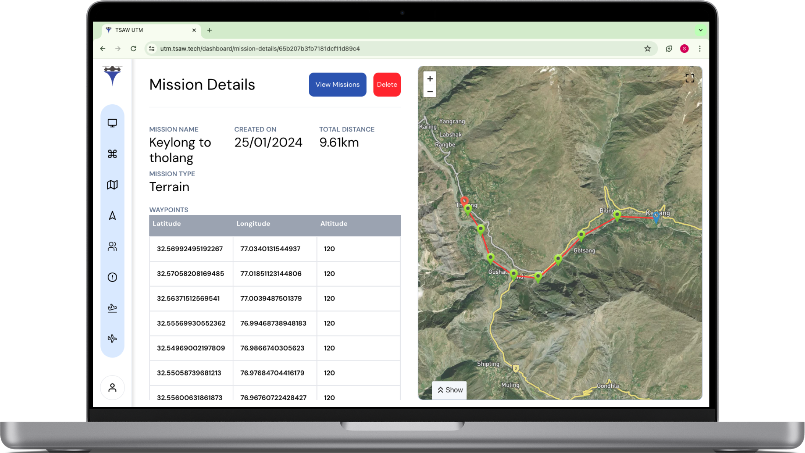Open the browser tab list chevron
The height and width of the screenshot is (453, 805).
(x=700, y=30)
